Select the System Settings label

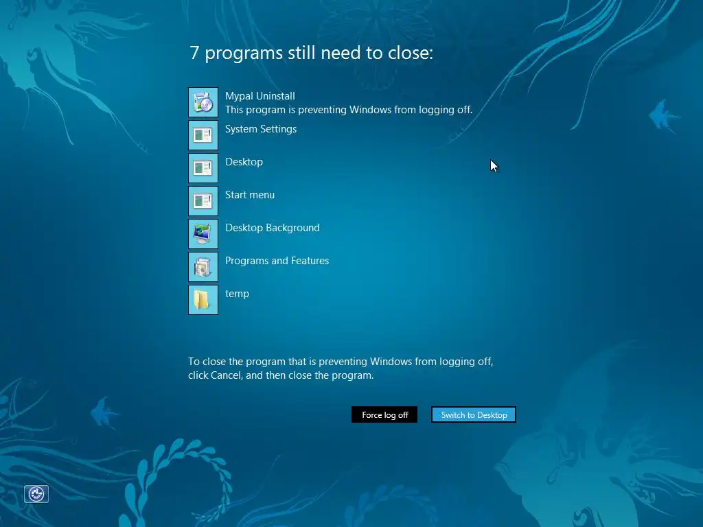(x=261, y=129)
